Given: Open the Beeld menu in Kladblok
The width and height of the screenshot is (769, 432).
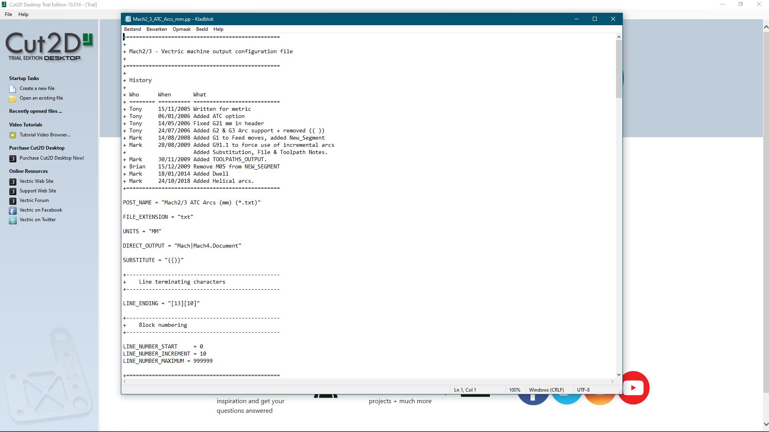Looking at the screenshot, I should [202, 29].
